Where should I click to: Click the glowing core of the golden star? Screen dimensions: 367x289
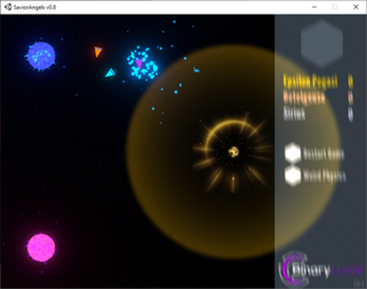[233, 152]
